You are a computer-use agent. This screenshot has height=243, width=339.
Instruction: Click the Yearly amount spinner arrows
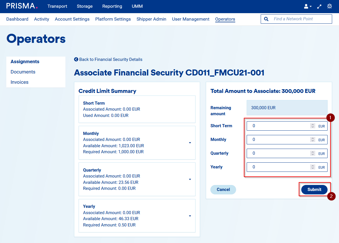pos(313,167)
